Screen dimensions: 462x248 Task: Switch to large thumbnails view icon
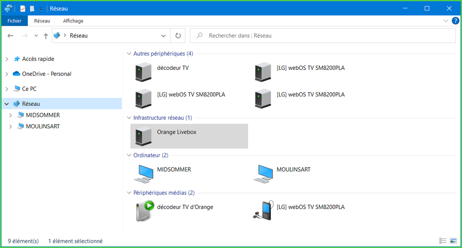(453, 241)
